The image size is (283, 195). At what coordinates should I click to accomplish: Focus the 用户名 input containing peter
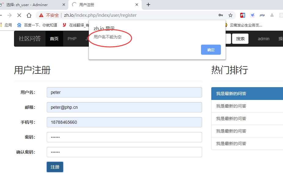point(124,92)
